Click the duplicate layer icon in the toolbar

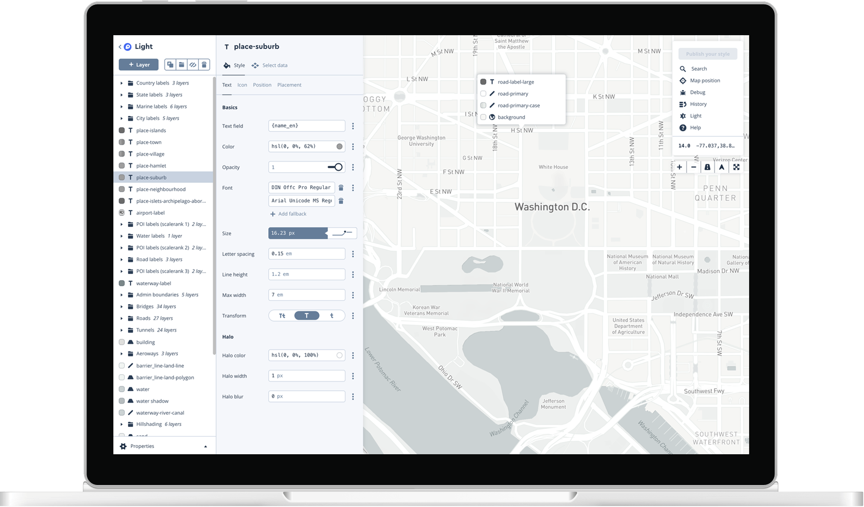coord(170,64)
